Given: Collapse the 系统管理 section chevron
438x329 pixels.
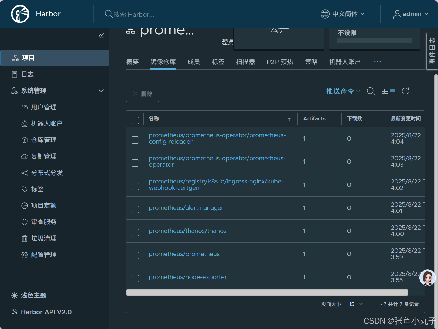Looking at the screenshot, I should (x=101, y=91).
